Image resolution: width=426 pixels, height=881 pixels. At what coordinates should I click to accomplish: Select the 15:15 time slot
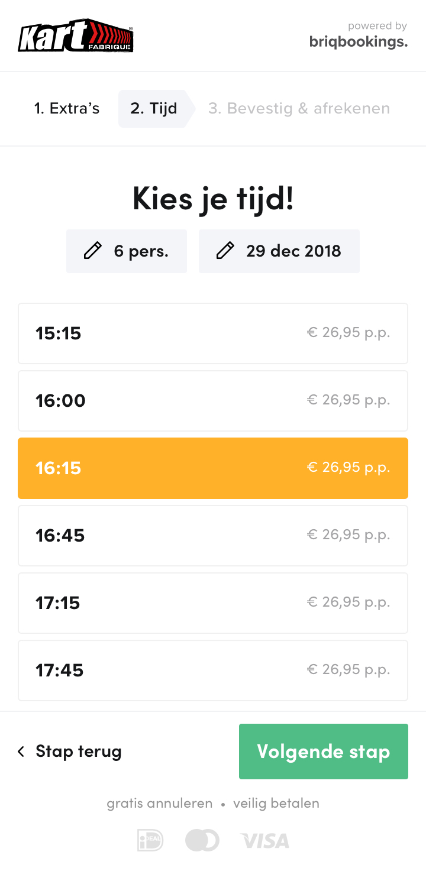pos(213,333)
